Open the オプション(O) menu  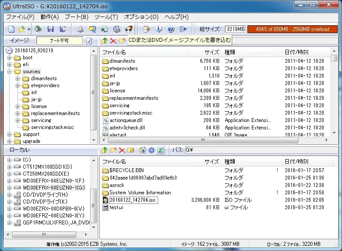141,17
